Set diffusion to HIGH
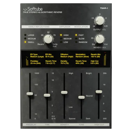Image resolution: width=132 pixels, height=132 pixels. pos(61,35)
